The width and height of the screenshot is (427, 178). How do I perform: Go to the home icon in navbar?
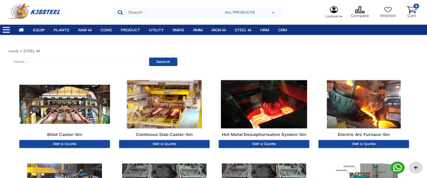pos(21,30)
